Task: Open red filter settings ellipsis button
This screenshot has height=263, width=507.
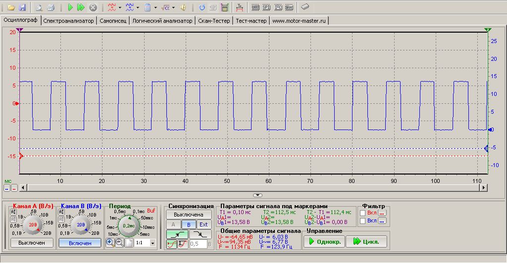Action: tap(382, 213)
